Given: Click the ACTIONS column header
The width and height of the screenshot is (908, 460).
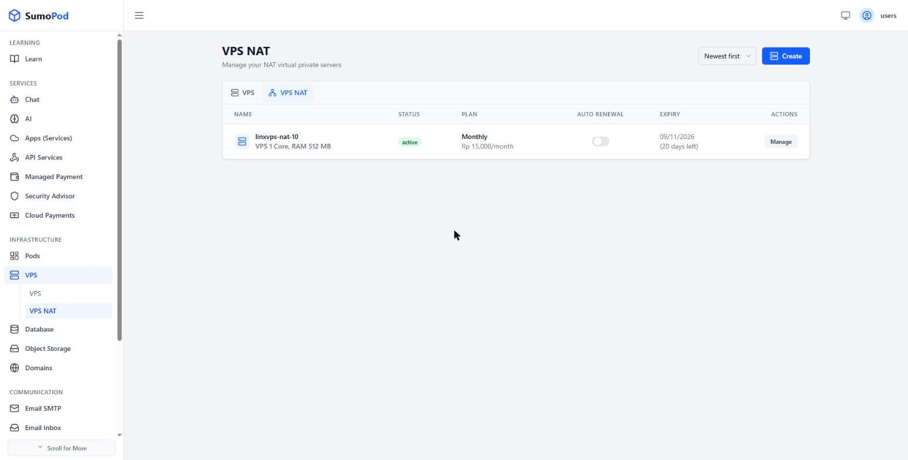Looking at the screenshot, I should click(x=784, y=114).
